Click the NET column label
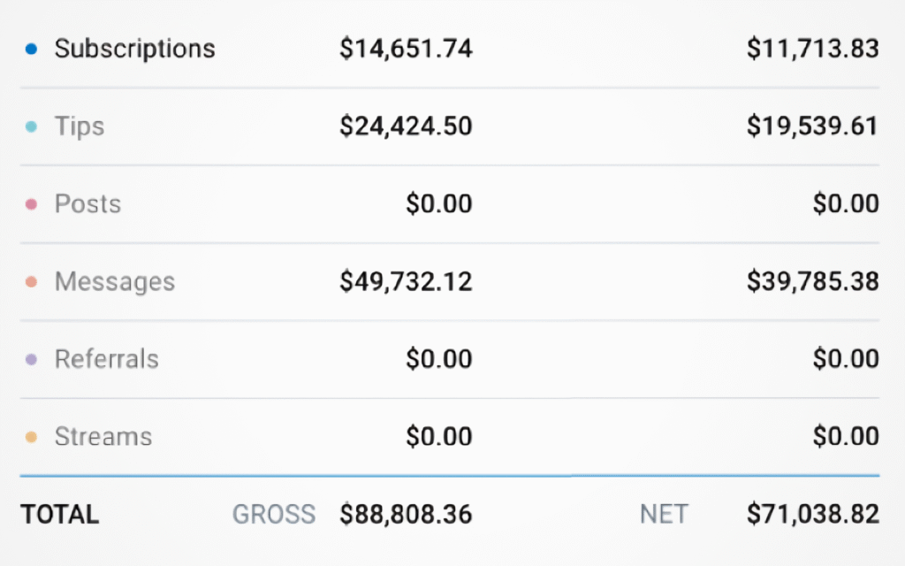Viewport: 905px width, 566px height. click(664, 515)
